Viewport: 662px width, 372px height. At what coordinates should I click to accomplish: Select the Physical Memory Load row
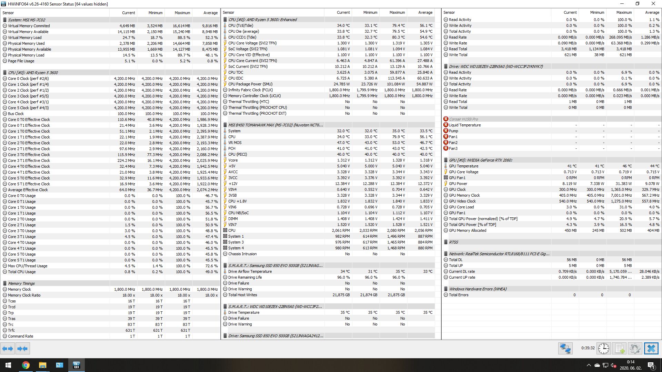[110, 55]
